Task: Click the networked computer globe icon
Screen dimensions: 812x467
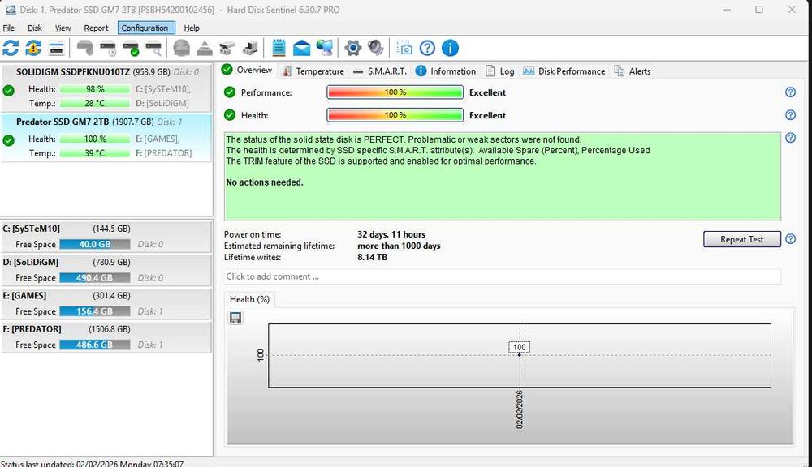Action: tap(325, 48)
